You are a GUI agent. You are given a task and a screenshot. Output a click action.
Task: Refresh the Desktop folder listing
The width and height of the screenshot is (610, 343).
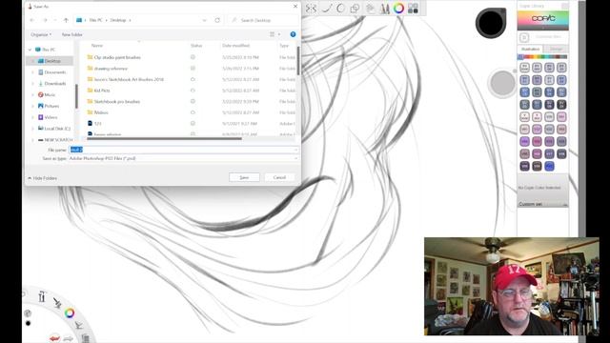217,20
